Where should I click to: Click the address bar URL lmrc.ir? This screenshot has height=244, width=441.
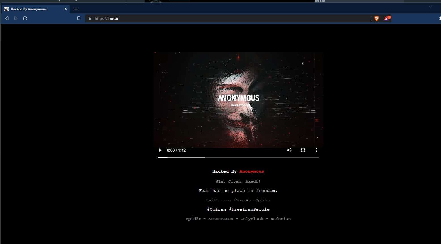point(107,18)
